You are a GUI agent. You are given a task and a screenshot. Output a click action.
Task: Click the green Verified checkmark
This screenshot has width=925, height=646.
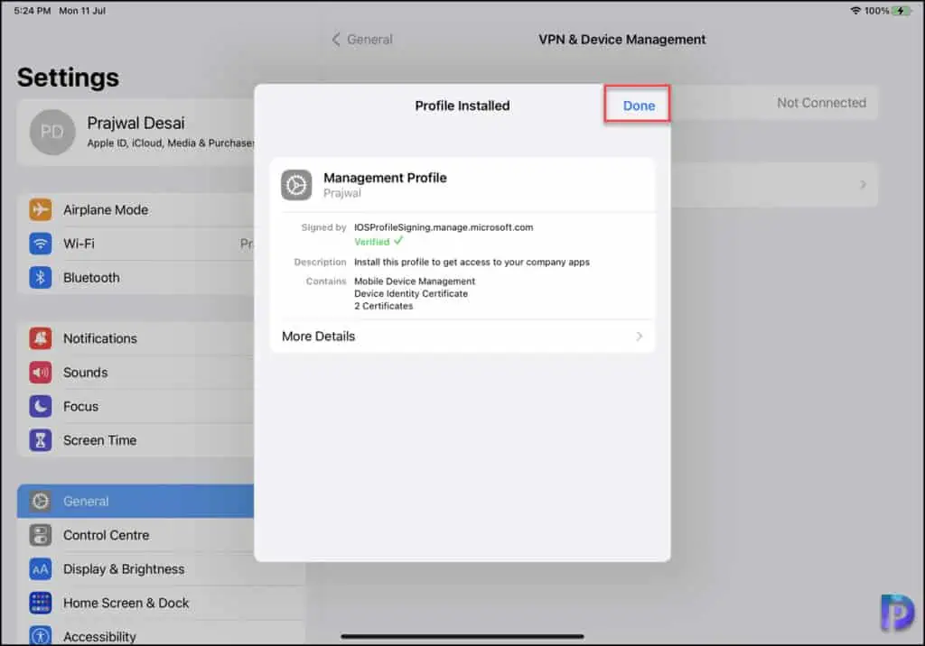398,241
